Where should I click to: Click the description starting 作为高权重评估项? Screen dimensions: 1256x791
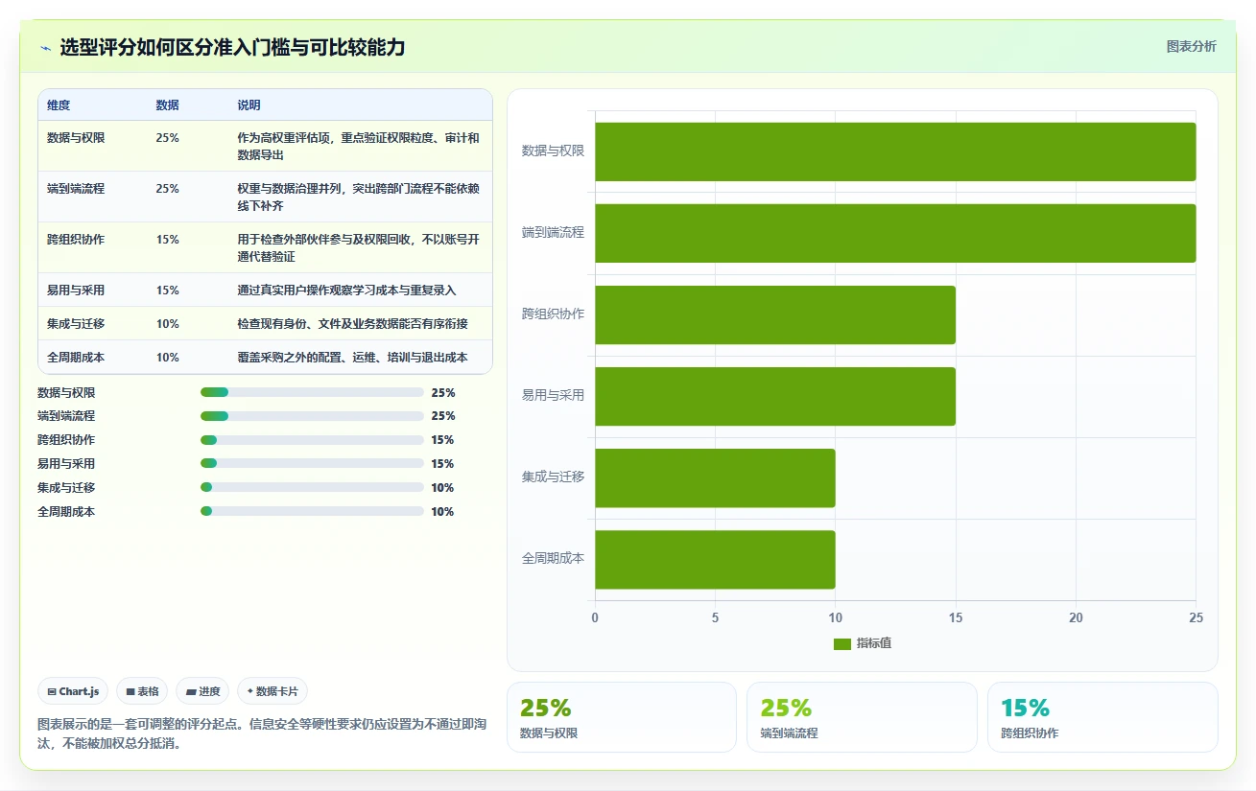click(358, 146)
